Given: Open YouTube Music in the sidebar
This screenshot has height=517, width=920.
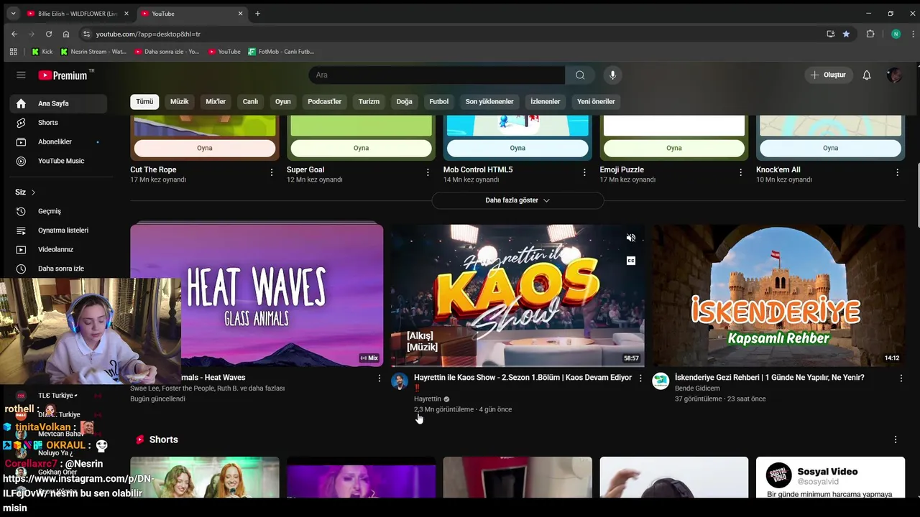Looking at the screenshot, I should pos(58,161).
